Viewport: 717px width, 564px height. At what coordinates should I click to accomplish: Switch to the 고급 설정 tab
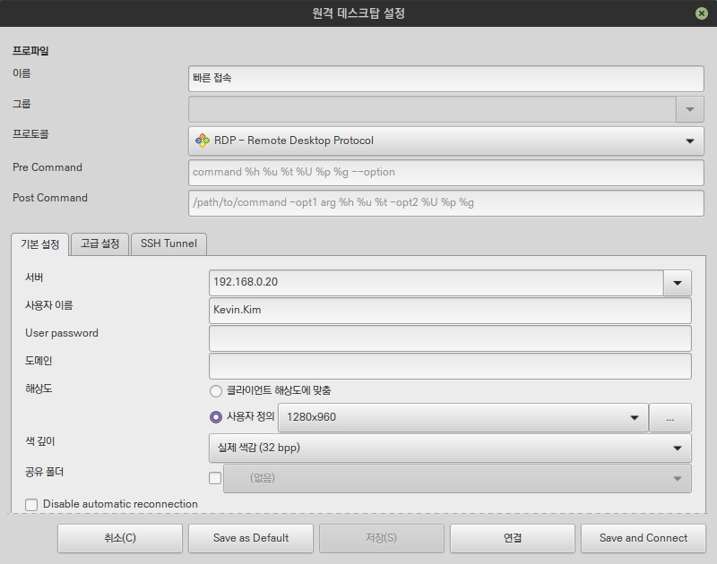pos(99,244)
